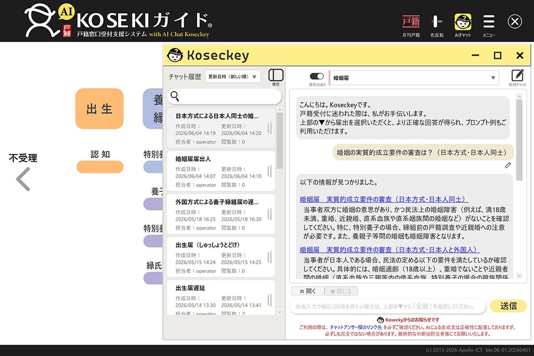Click the Koseckyからのお知らせです notice heading

coord(408,320)
